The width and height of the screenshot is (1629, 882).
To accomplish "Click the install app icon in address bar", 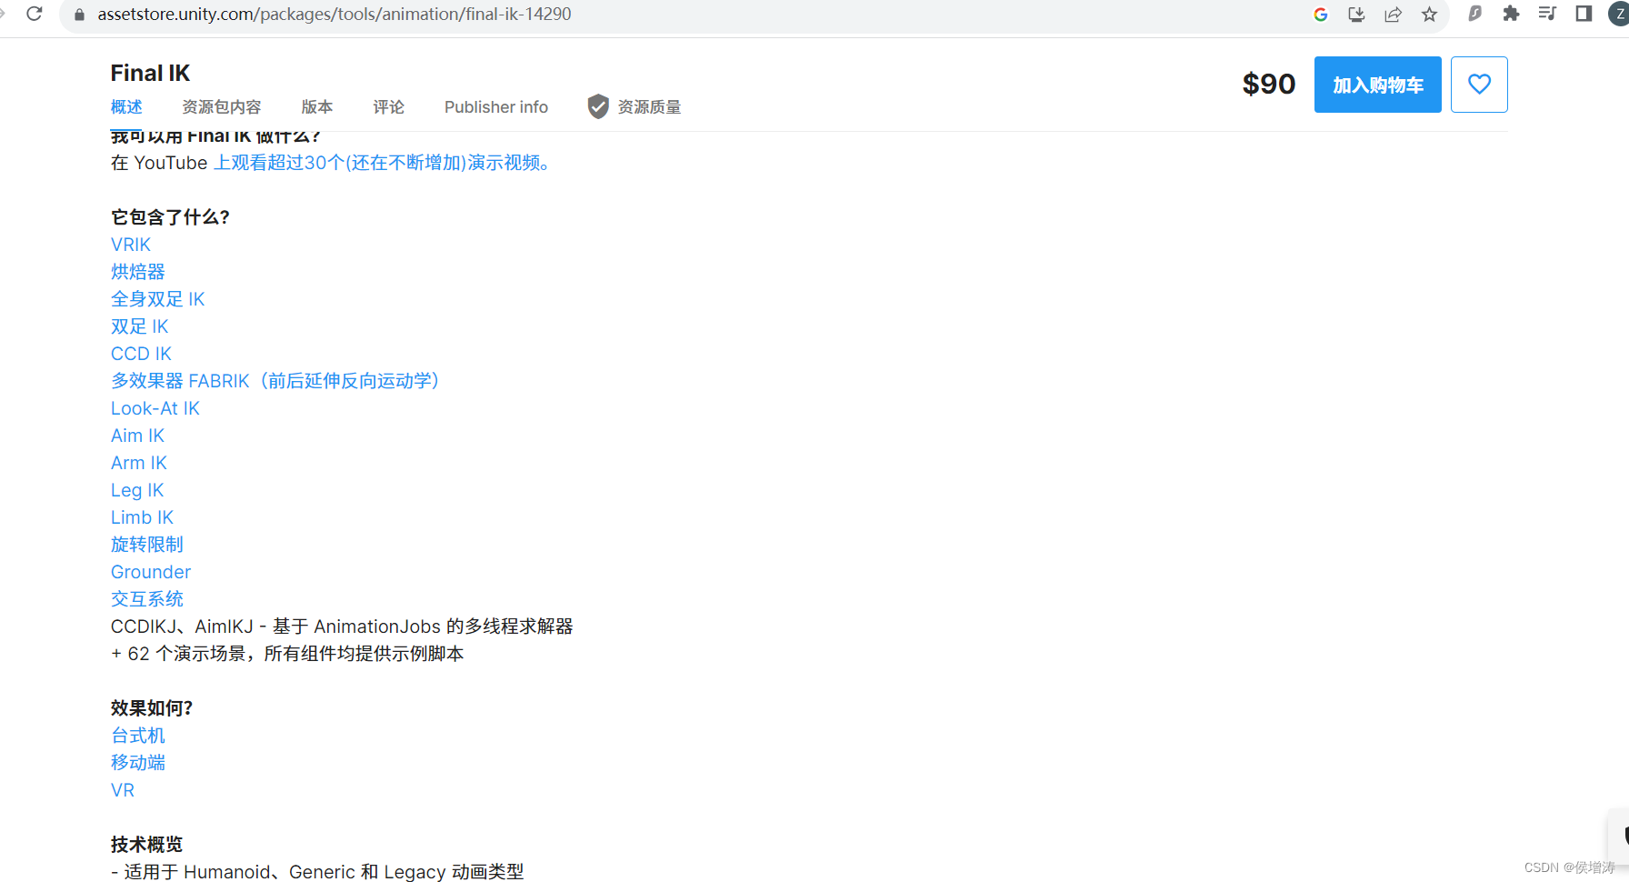I will tap(1356, 15).
